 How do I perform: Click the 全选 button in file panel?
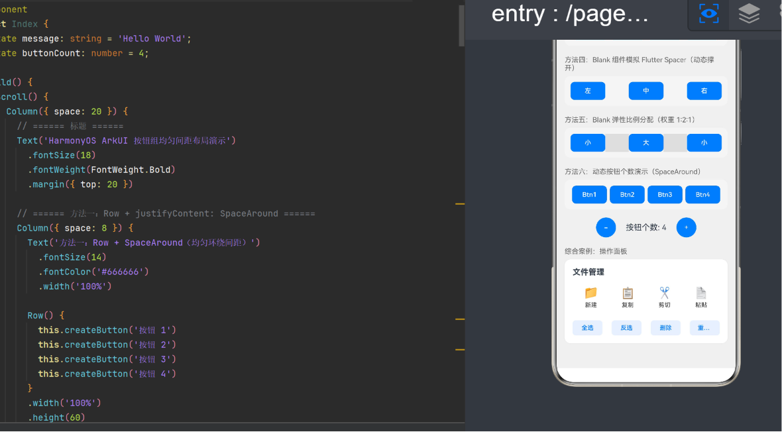click(588, 328)
